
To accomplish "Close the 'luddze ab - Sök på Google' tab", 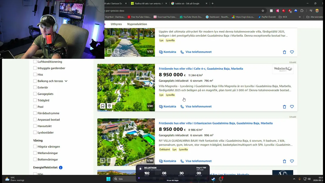I will 206,4.
